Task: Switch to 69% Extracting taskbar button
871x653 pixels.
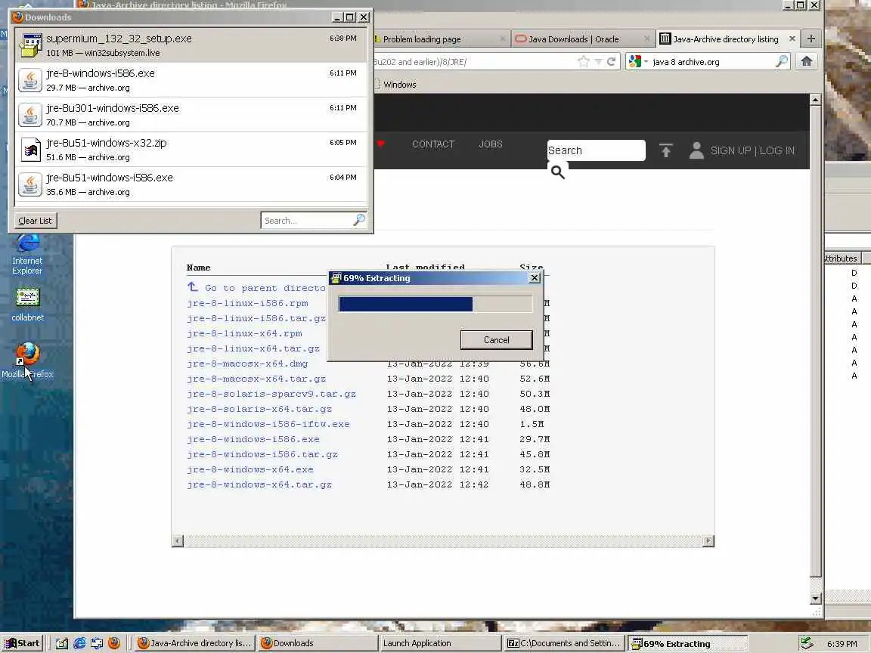Action: (688, 644)
